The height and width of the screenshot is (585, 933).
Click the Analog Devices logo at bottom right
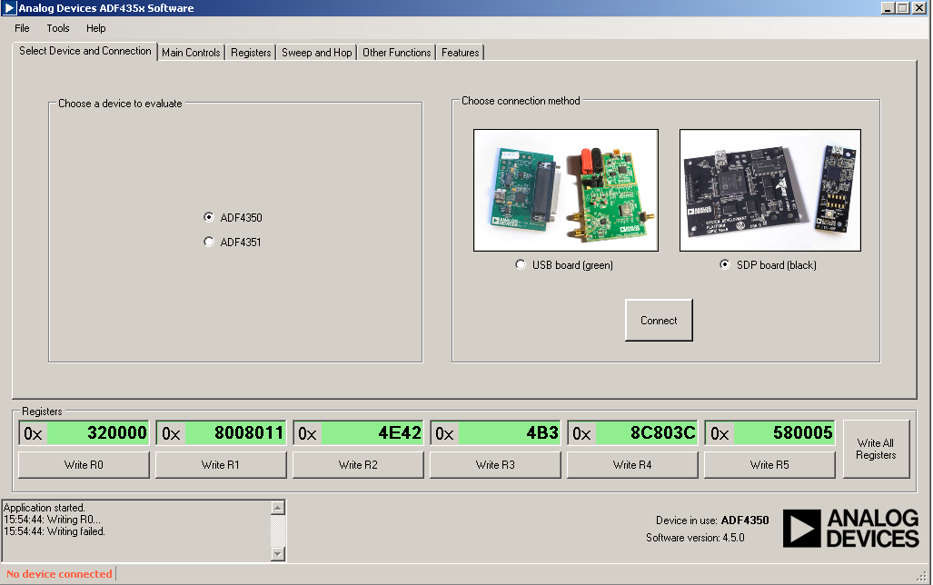pyautogui.click(x=851, y=528)
